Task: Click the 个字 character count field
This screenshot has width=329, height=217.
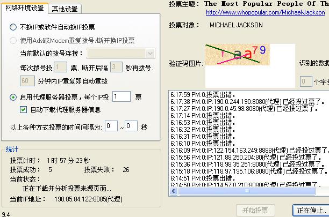Action: [305, 81]
